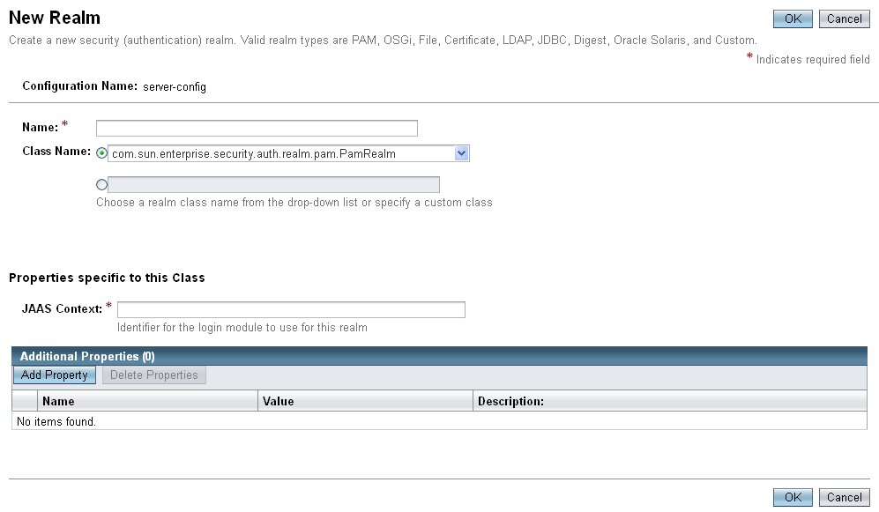Click the disabled custom class text field
Viewport: 879px width, 512px height.
point(273,184)
